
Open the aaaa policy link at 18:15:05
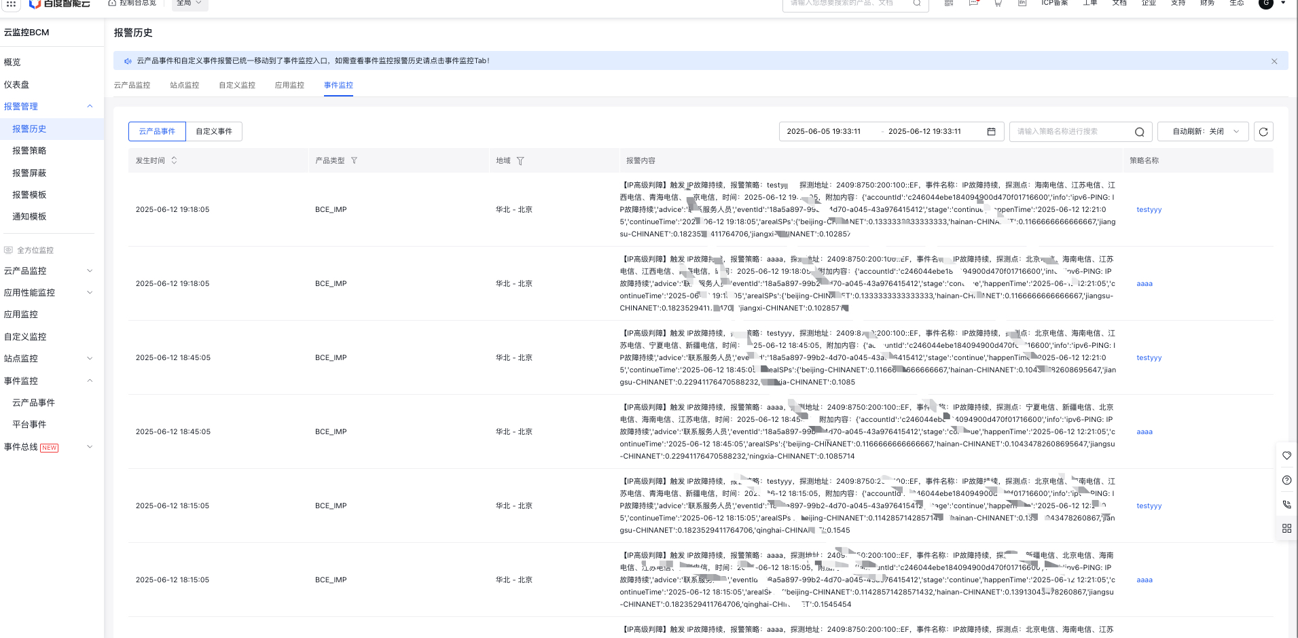1144,580
